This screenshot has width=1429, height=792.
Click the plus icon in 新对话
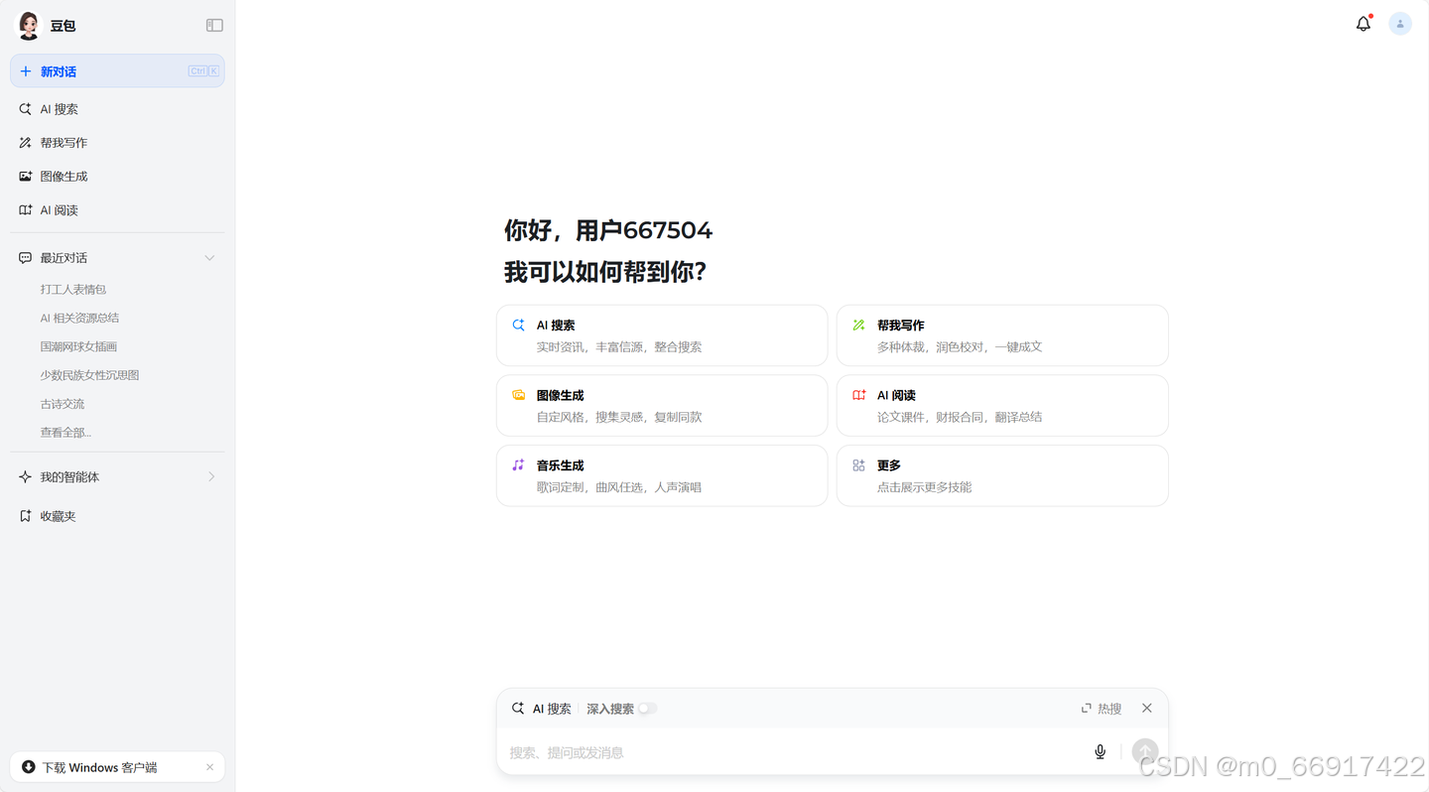pos(26,71)
